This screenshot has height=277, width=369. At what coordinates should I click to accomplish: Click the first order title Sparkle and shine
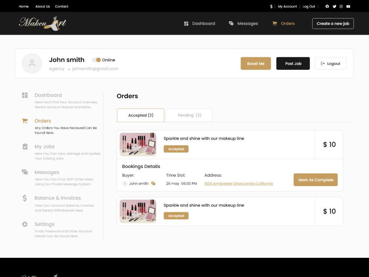pyautogui.click(x=204, y=138)
